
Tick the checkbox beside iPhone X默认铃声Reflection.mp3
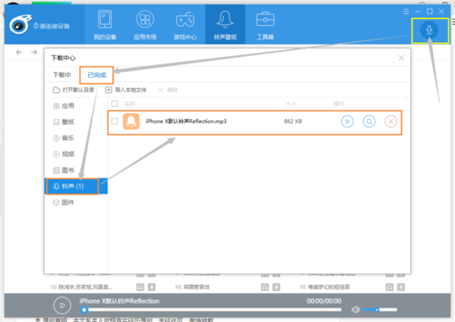point(115,121)
